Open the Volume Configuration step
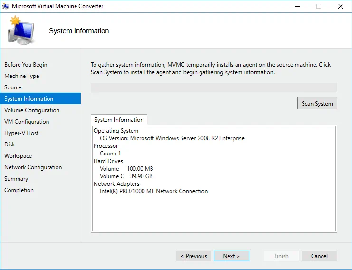Viewport: 352px width, 270px height. tap(32, 110)
